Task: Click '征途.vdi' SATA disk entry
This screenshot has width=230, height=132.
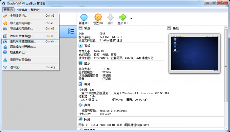Action: point(118,100)
